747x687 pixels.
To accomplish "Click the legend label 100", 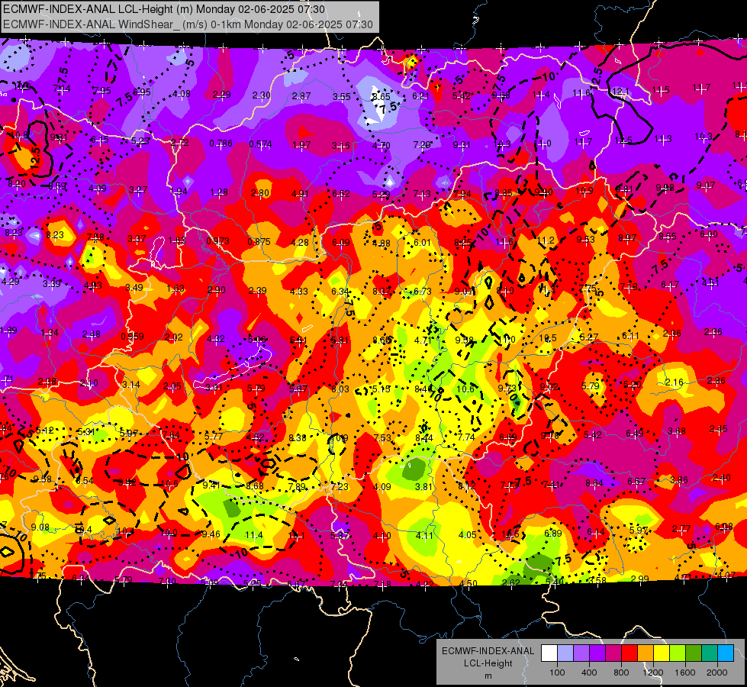I will 557,672.
